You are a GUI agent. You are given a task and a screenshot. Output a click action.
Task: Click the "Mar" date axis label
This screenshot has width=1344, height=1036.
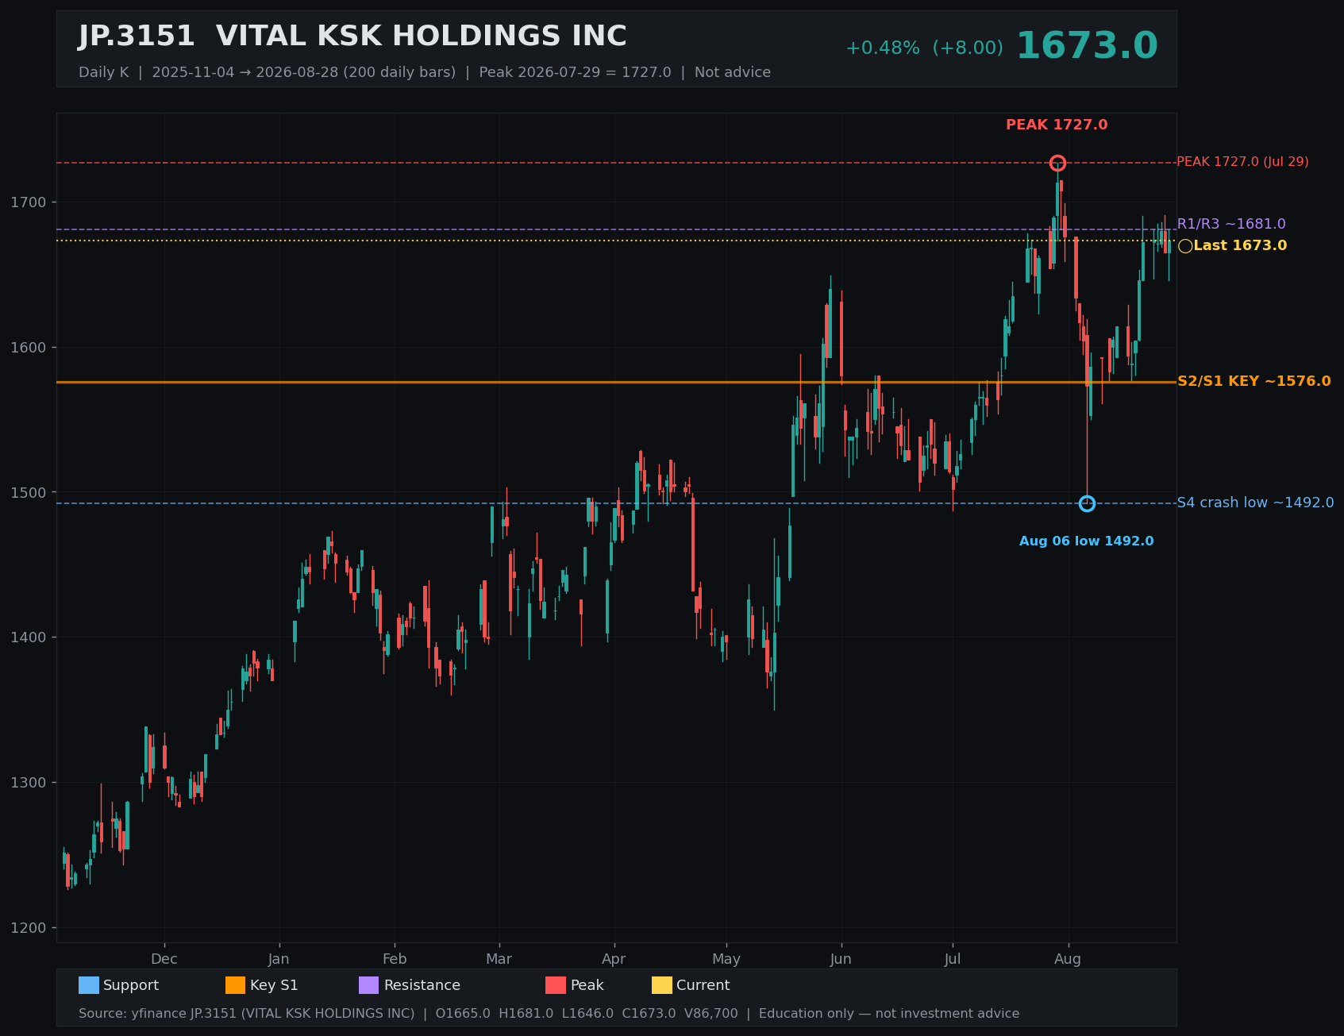[x=499, y=959]
